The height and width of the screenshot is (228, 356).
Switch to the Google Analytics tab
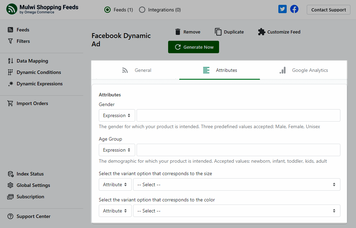pyautogui.click(x=304, y=70)
